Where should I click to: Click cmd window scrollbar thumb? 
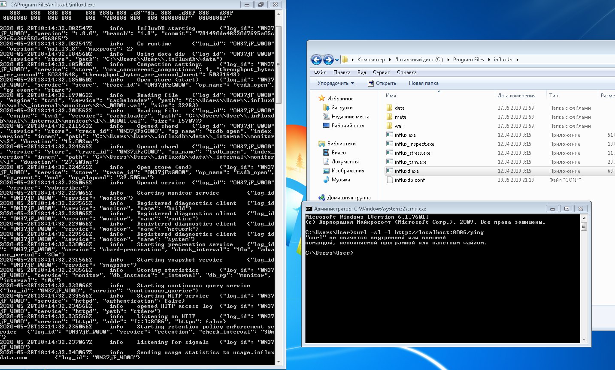(x=584, y=226)
